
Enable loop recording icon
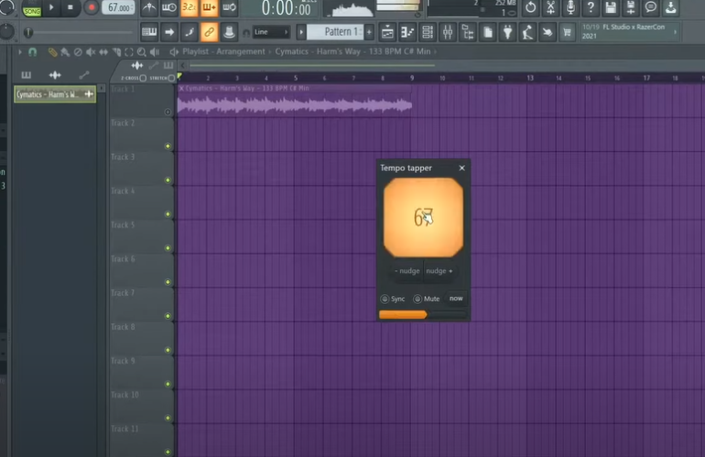tap(229, 7)
